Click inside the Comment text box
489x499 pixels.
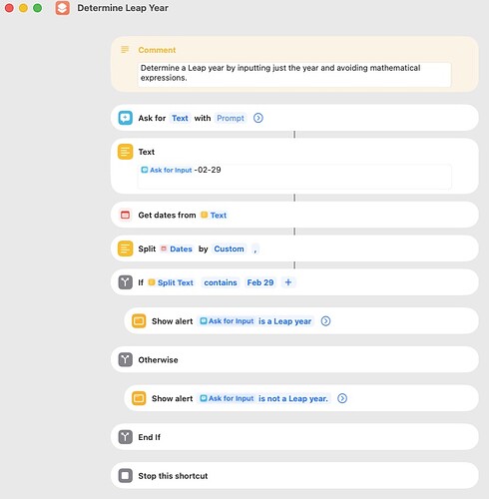coord(294,75)
